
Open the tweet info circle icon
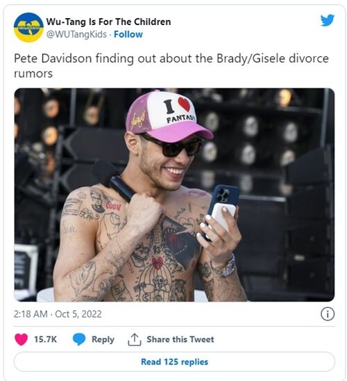pos(328,314)
